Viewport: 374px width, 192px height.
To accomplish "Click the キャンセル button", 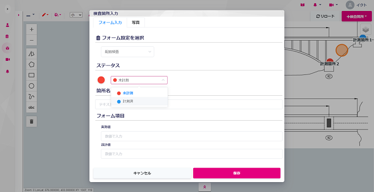I will pyautogui.click(x=142, y=173).
